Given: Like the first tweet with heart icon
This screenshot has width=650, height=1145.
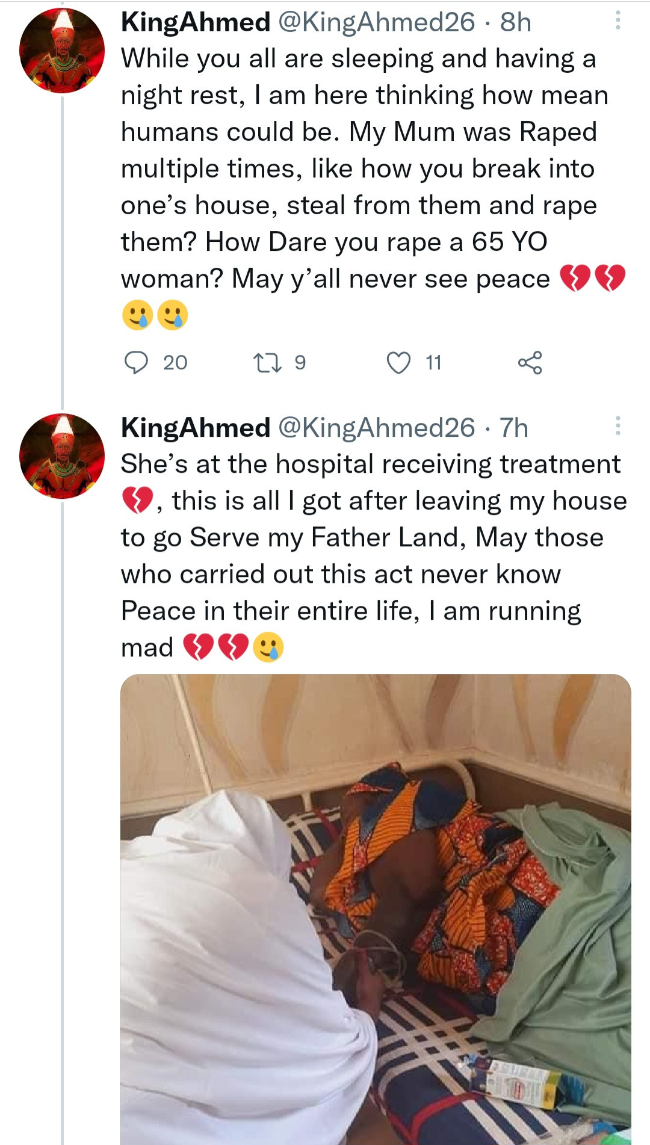Looking at the screenshot, I should [398, 363].
